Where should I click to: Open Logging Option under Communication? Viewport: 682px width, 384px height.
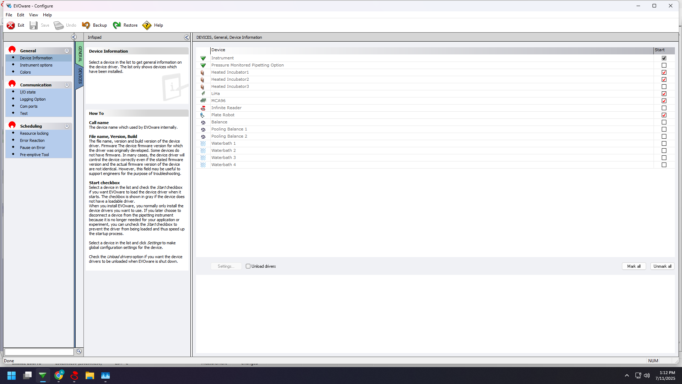33,100
